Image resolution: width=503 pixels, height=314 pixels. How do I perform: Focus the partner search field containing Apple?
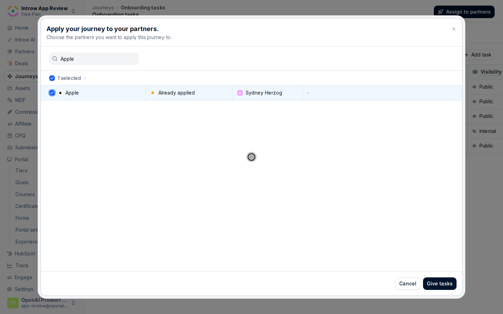click(x=94, y=59)
